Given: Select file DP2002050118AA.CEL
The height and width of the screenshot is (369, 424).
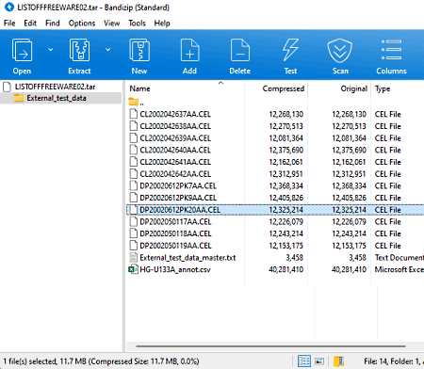Looking at the screenshot, I should point(175,233).
